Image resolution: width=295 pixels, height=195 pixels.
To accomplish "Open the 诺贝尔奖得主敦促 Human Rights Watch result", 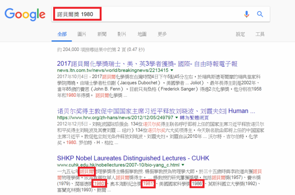I will (x=156, y=111).
